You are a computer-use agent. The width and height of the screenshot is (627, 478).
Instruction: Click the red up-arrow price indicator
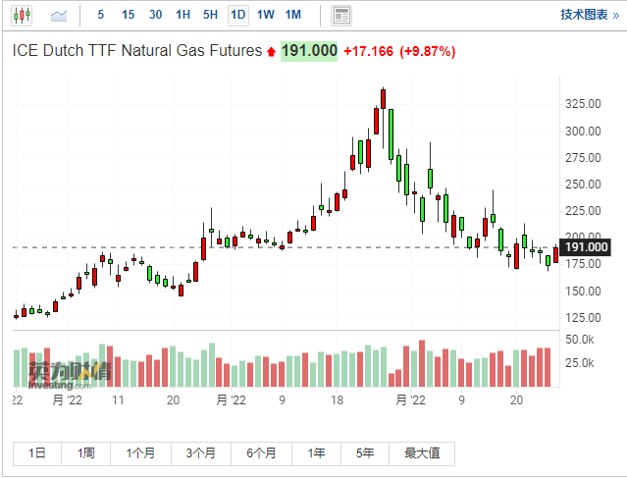point(272,51)
